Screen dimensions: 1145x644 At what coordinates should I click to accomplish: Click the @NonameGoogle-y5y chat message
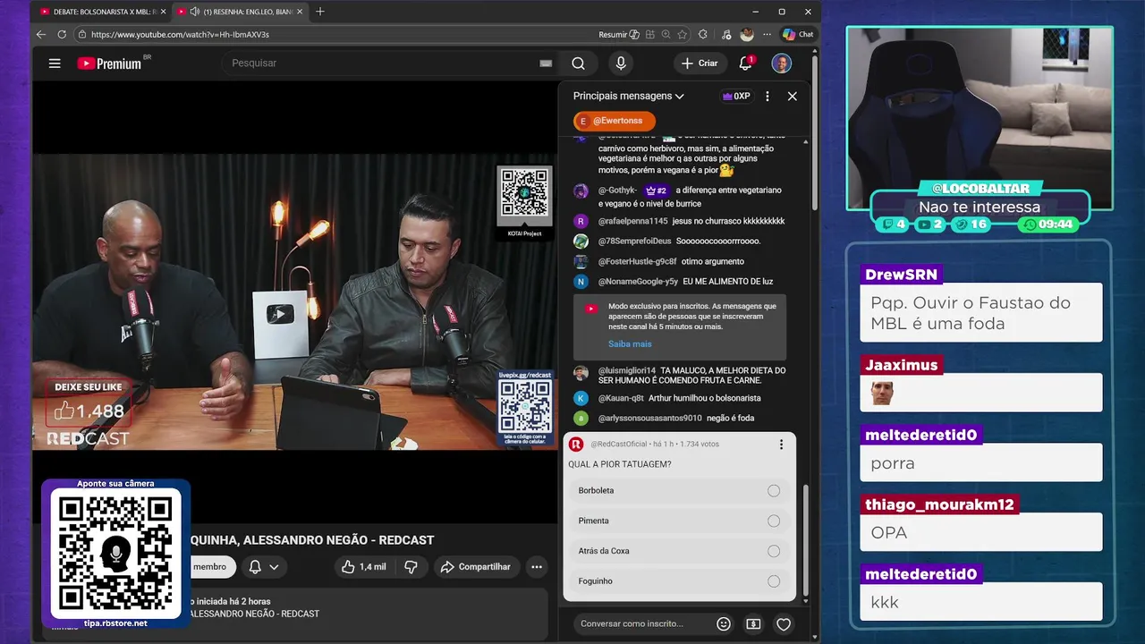pos(685,282)
